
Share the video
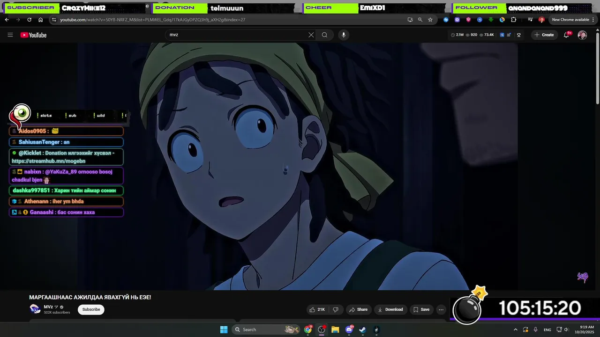tap(359, 309)
